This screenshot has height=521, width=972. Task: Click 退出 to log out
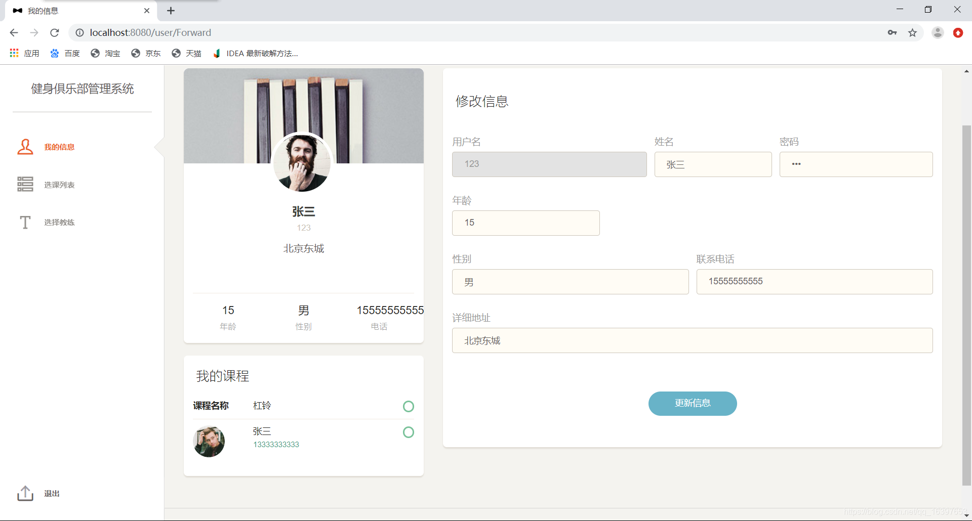tap(52, 493)
